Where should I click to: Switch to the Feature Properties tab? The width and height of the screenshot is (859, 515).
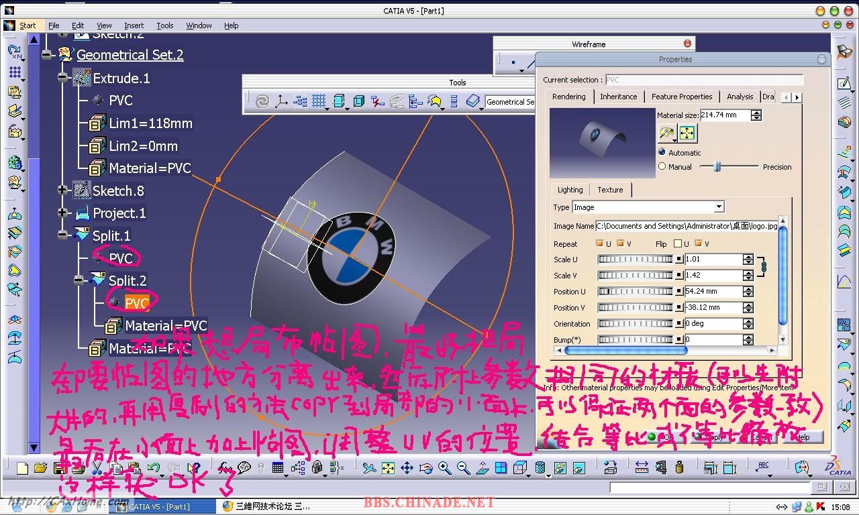(682, 97)
